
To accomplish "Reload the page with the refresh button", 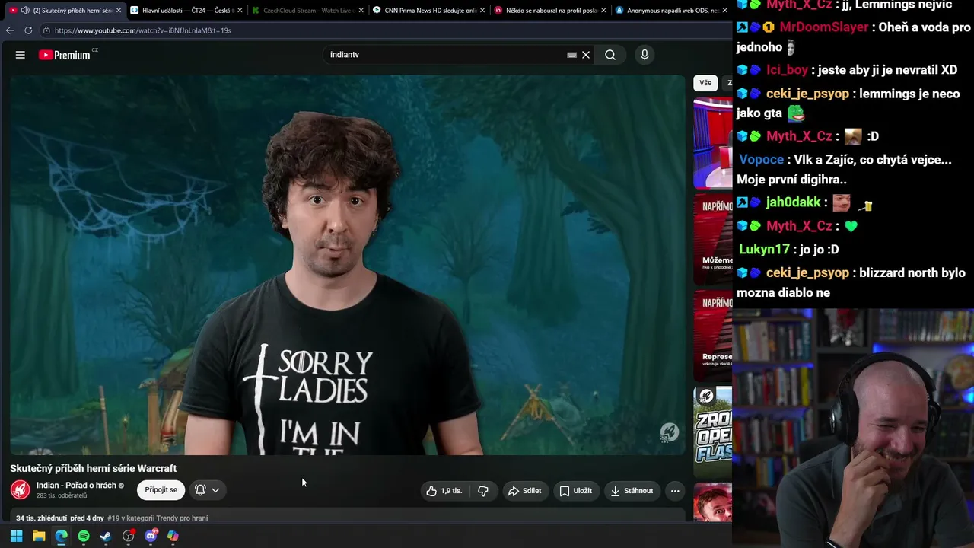I will pyautogui.click(x=28, y=30).
